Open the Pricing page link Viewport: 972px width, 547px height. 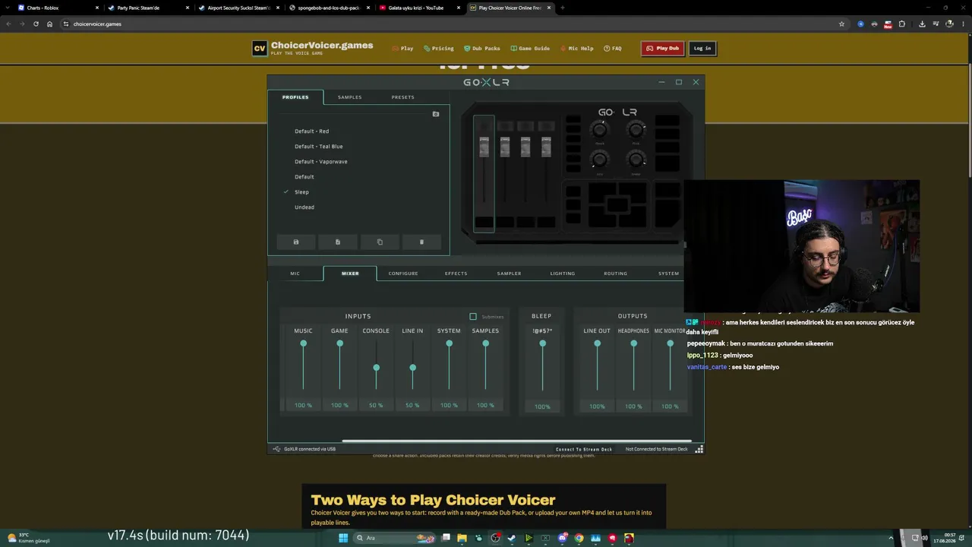click(x=439, y=49)
